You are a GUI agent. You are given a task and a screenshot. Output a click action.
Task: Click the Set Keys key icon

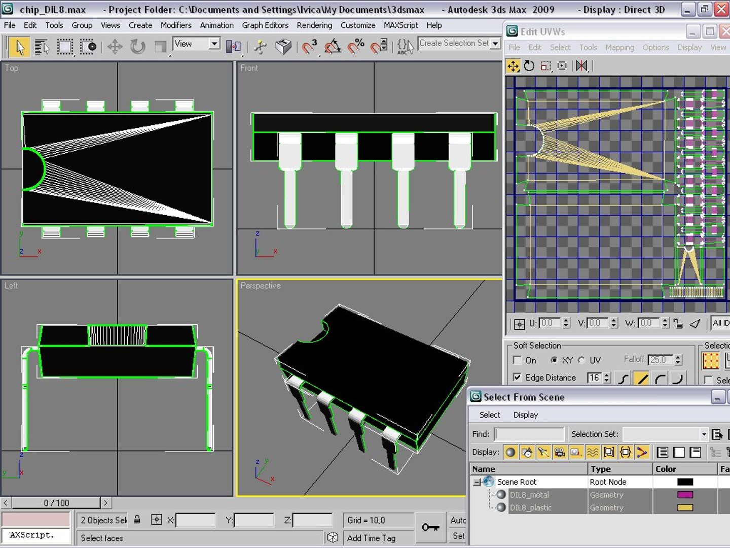tap(430, 528)
